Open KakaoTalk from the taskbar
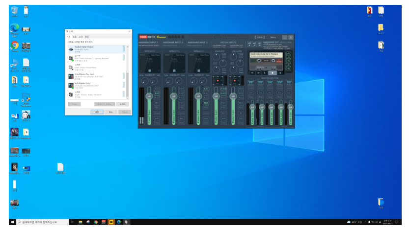This screenshot has width=410, height=230. 111,222
